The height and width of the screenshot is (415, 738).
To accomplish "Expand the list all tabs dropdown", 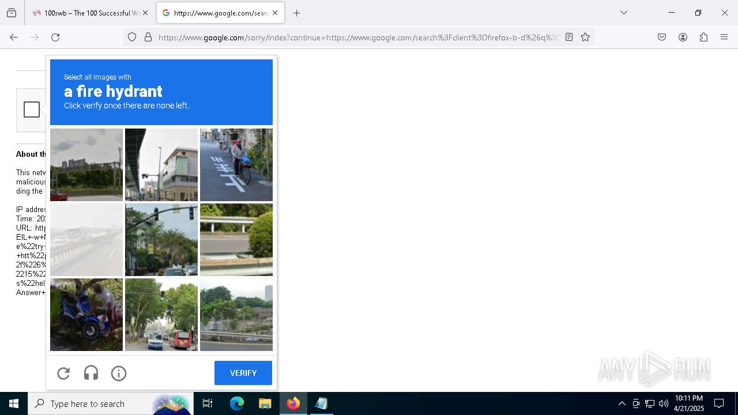I will point(623,13).
